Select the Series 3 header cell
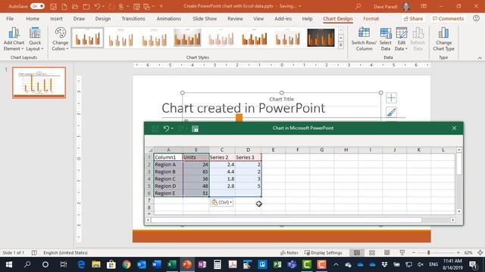 248,157
